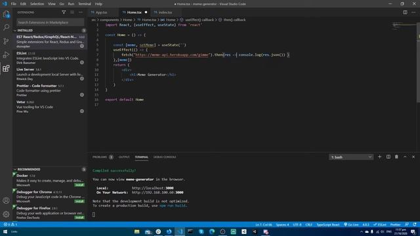Install Debugger for Firefox extension
The width and height of the screenshot is (420, 236).
tap(79, 218)
